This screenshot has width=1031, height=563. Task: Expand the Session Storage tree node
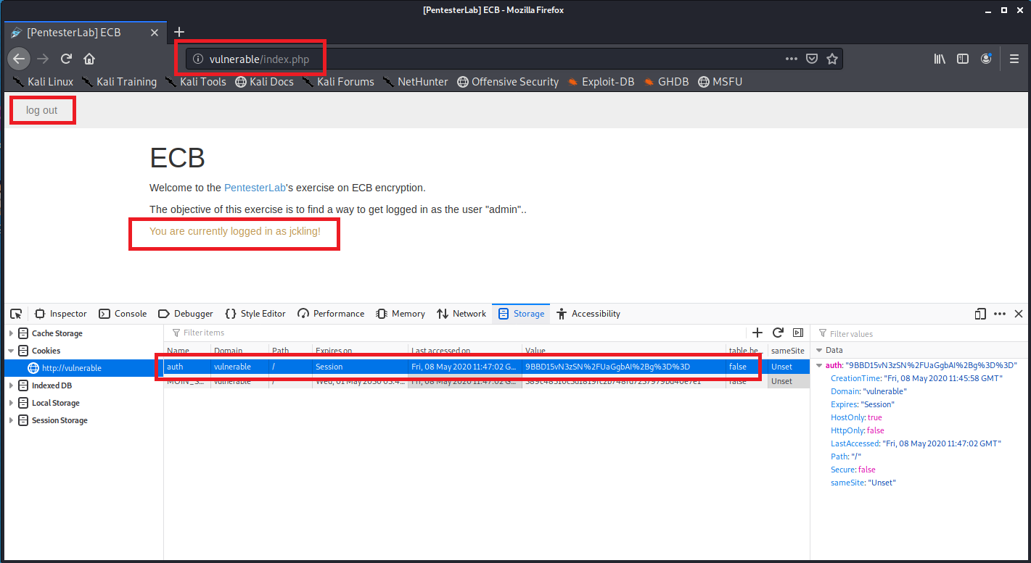point(11,420)
